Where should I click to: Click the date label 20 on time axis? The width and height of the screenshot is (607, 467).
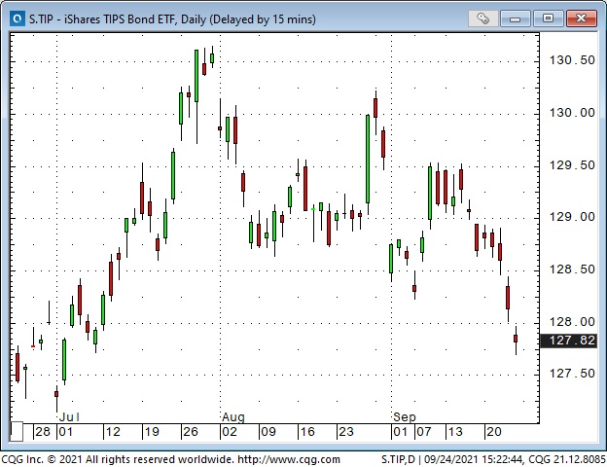494,432
